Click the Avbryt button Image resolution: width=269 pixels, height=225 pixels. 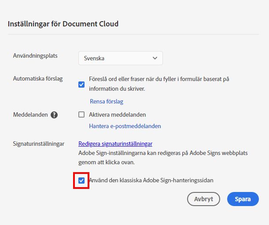[203, 199]
